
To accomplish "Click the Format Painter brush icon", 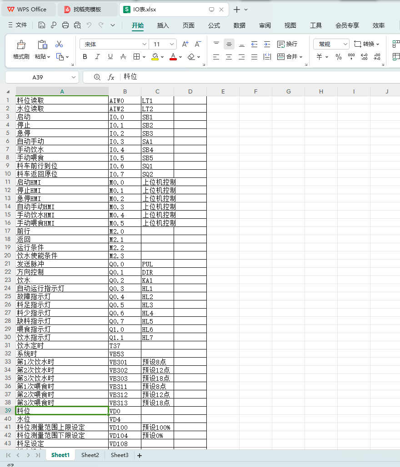I will tap(21, 44).
